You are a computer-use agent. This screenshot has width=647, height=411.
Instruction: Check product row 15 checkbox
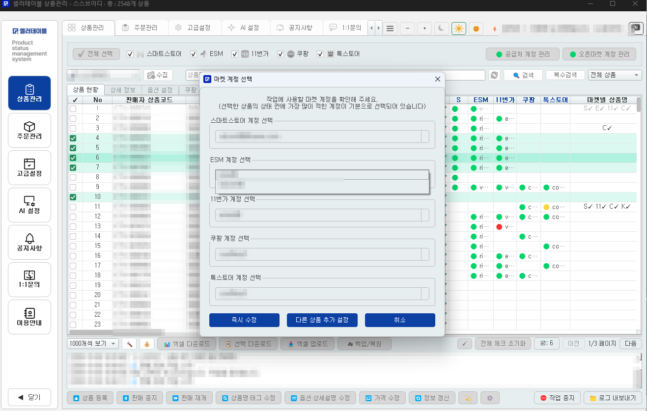tap(73, 246)
